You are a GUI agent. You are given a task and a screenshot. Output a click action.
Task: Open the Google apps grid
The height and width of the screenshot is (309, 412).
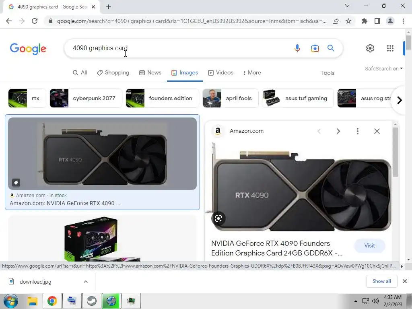390,48
